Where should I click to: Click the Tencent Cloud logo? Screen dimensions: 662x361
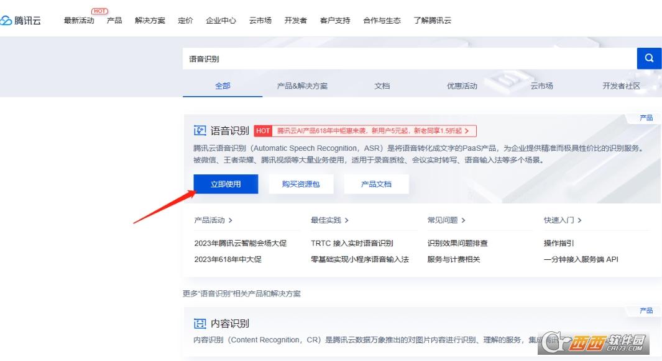pyautogui.click(x=21, y=20)
